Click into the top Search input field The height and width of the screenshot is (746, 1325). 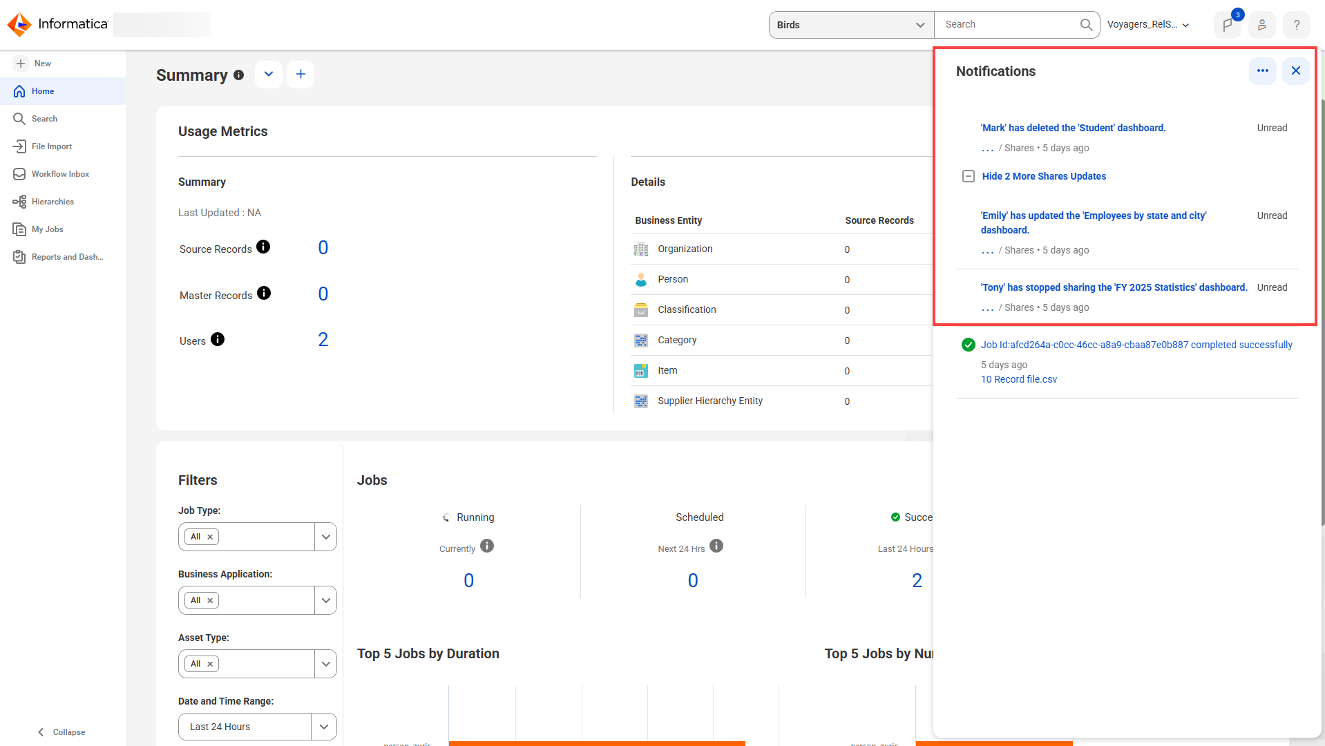(x=1009, y=25)
